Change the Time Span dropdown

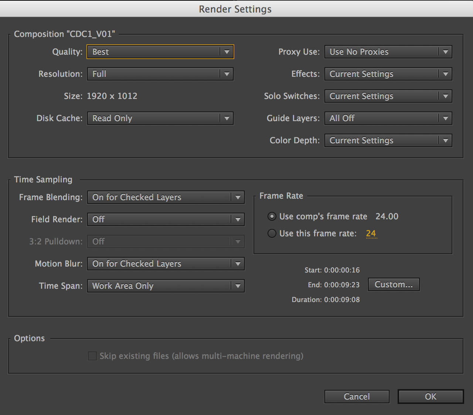point(166,286)
